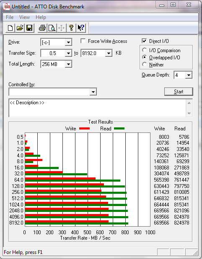The height and width of the screenshot is (259, 202).
Task: Open the Queue Depth dropdown
Action: pos(189,75)
